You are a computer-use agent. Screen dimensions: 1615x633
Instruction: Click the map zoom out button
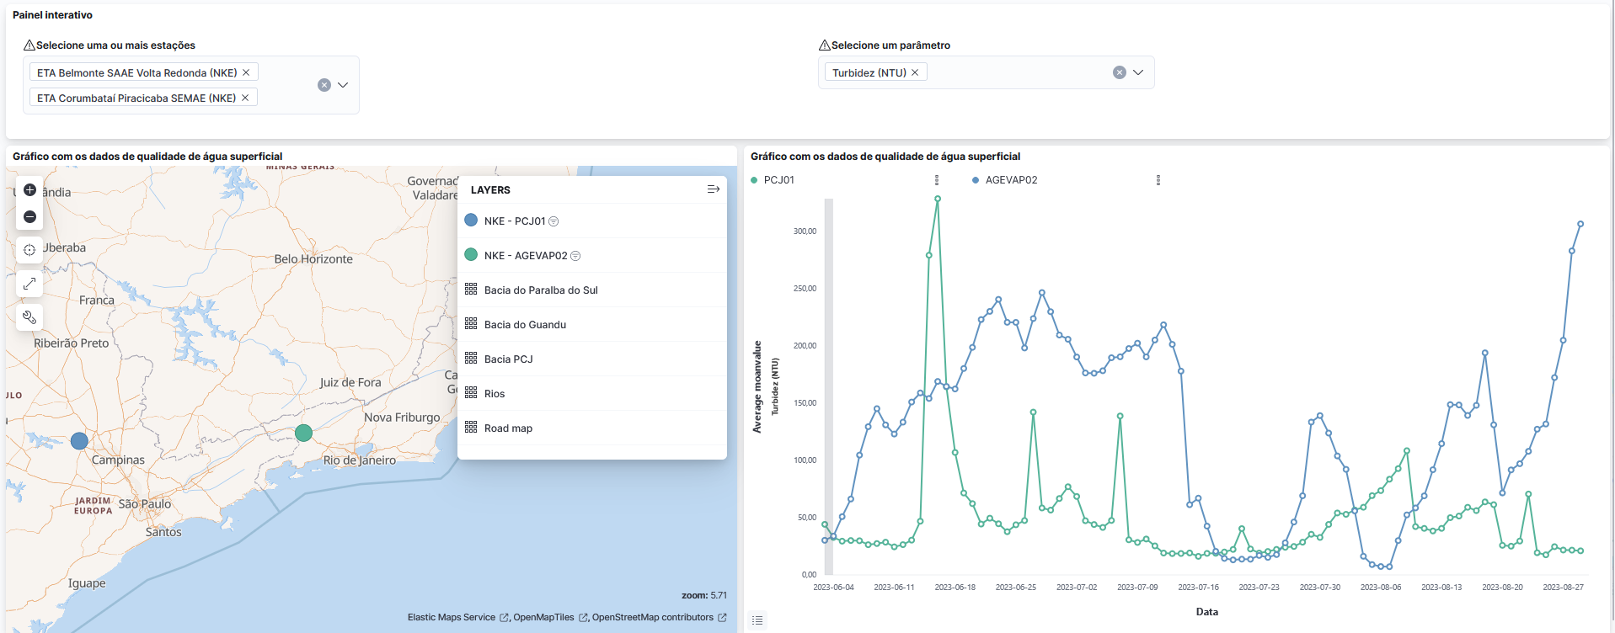(x=29, y=217)
